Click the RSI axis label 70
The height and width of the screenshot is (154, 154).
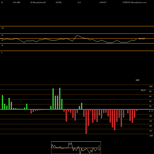(x=2, y=35)
